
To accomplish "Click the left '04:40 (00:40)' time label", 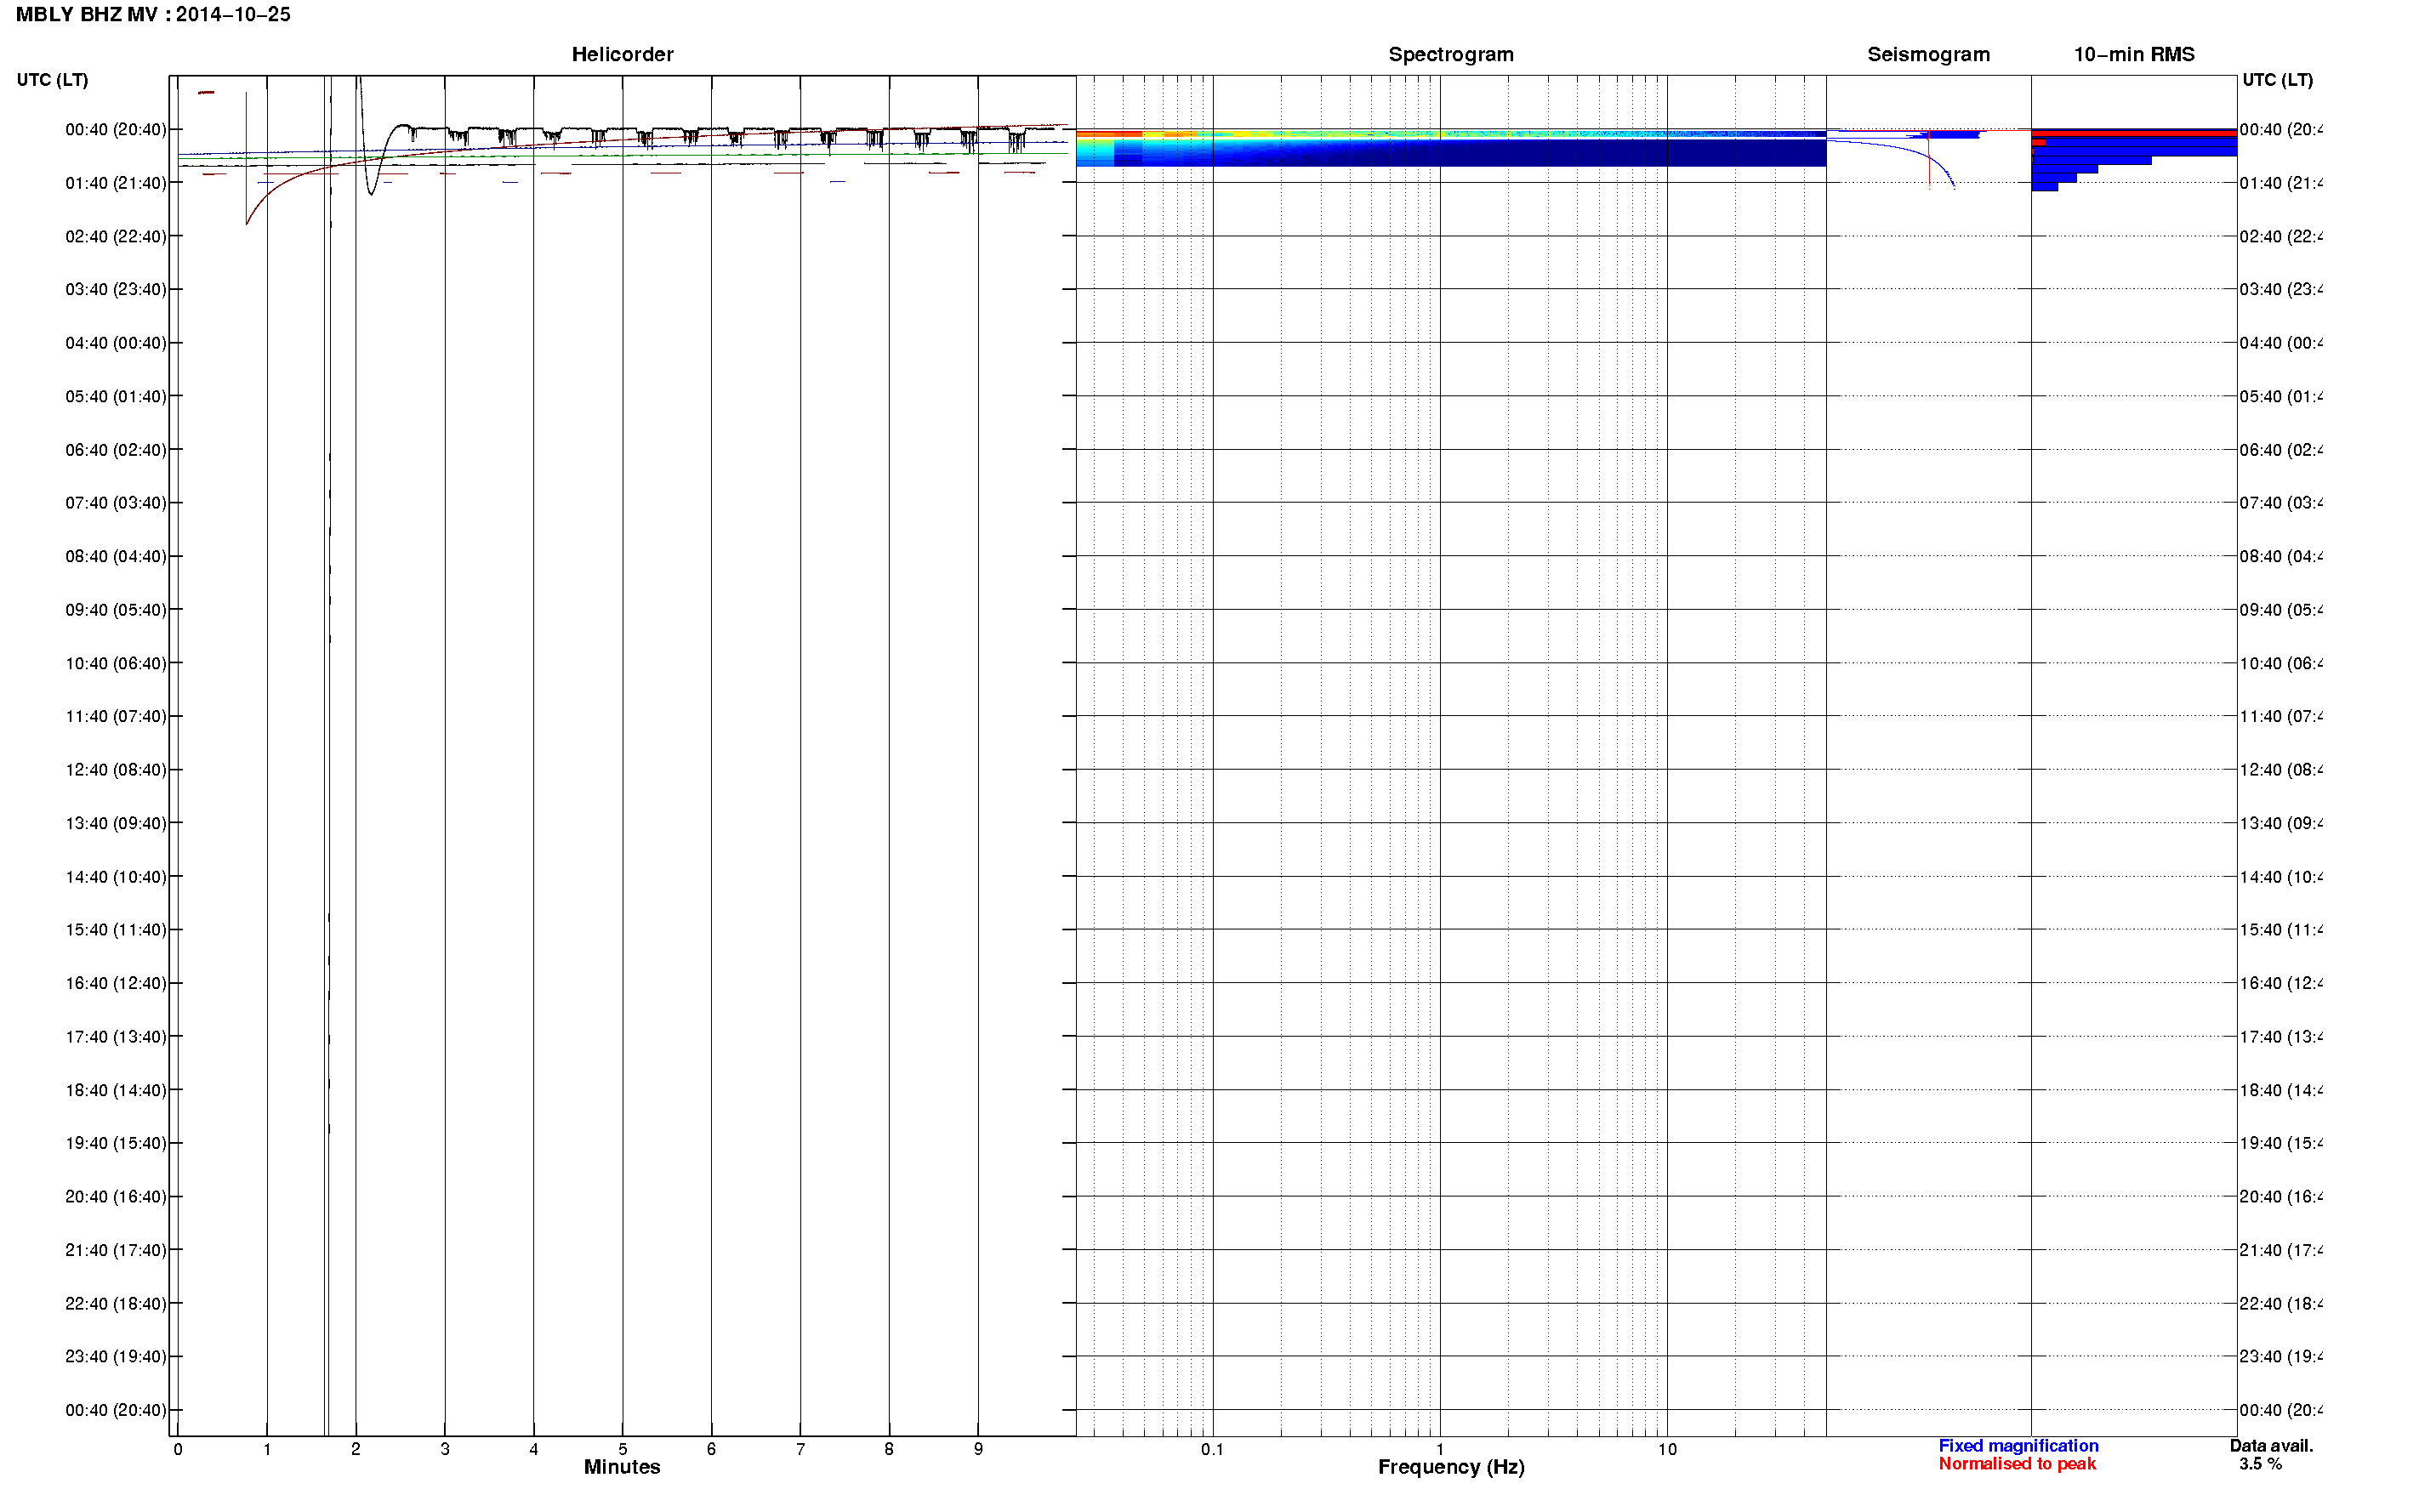I will click(x=116, y=343).
